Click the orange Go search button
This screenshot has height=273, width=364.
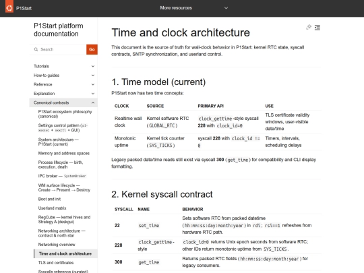92,49
